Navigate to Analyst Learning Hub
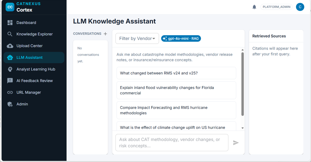 click(34, 69)
